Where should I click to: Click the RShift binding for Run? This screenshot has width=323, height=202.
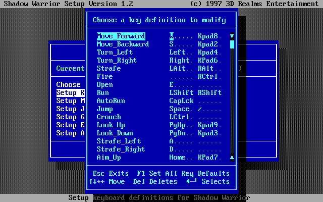tap(210, 93)
